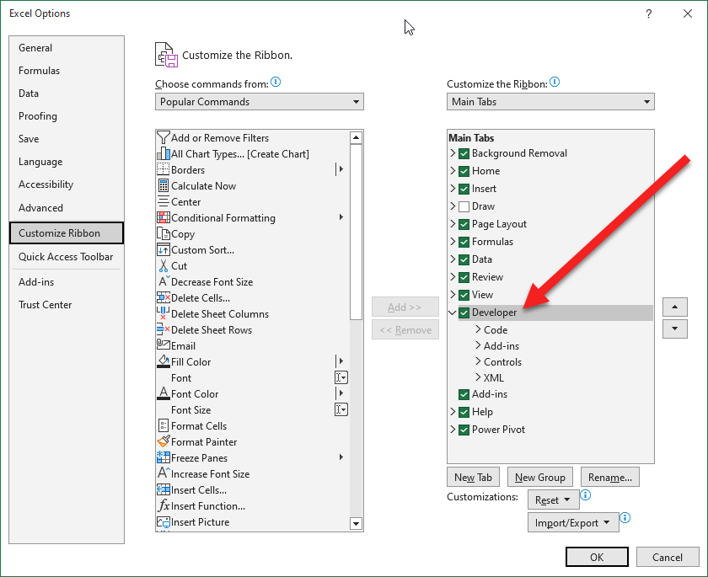Click the help question mark in title bar
This screenshot has width=708, height=577.
pos(648,13)
